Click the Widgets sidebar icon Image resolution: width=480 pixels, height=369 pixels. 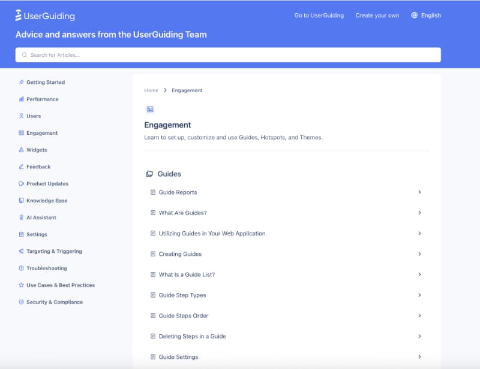point(21,150)
